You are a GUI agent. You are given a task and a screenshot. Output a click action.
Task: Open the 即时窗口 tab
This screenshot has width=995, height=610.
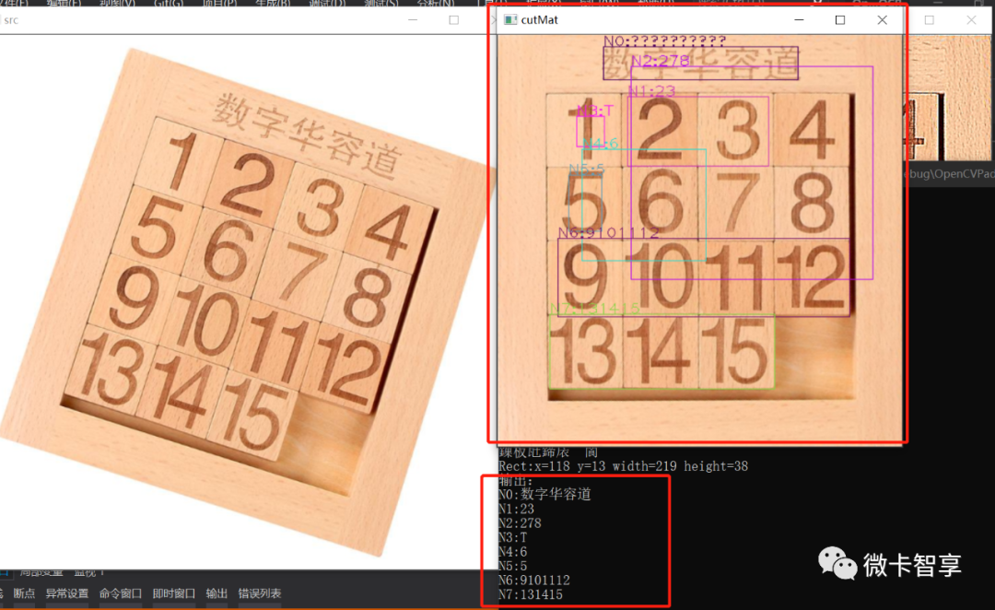pos(174,593)
